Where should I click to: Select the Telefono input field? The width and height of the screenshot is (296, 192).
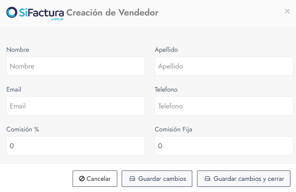point(224,106)
